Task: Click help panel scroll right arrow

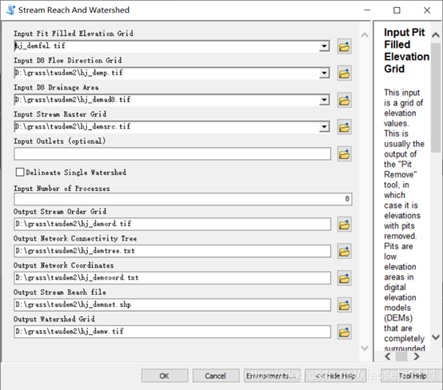Action: tap(416, 356)
